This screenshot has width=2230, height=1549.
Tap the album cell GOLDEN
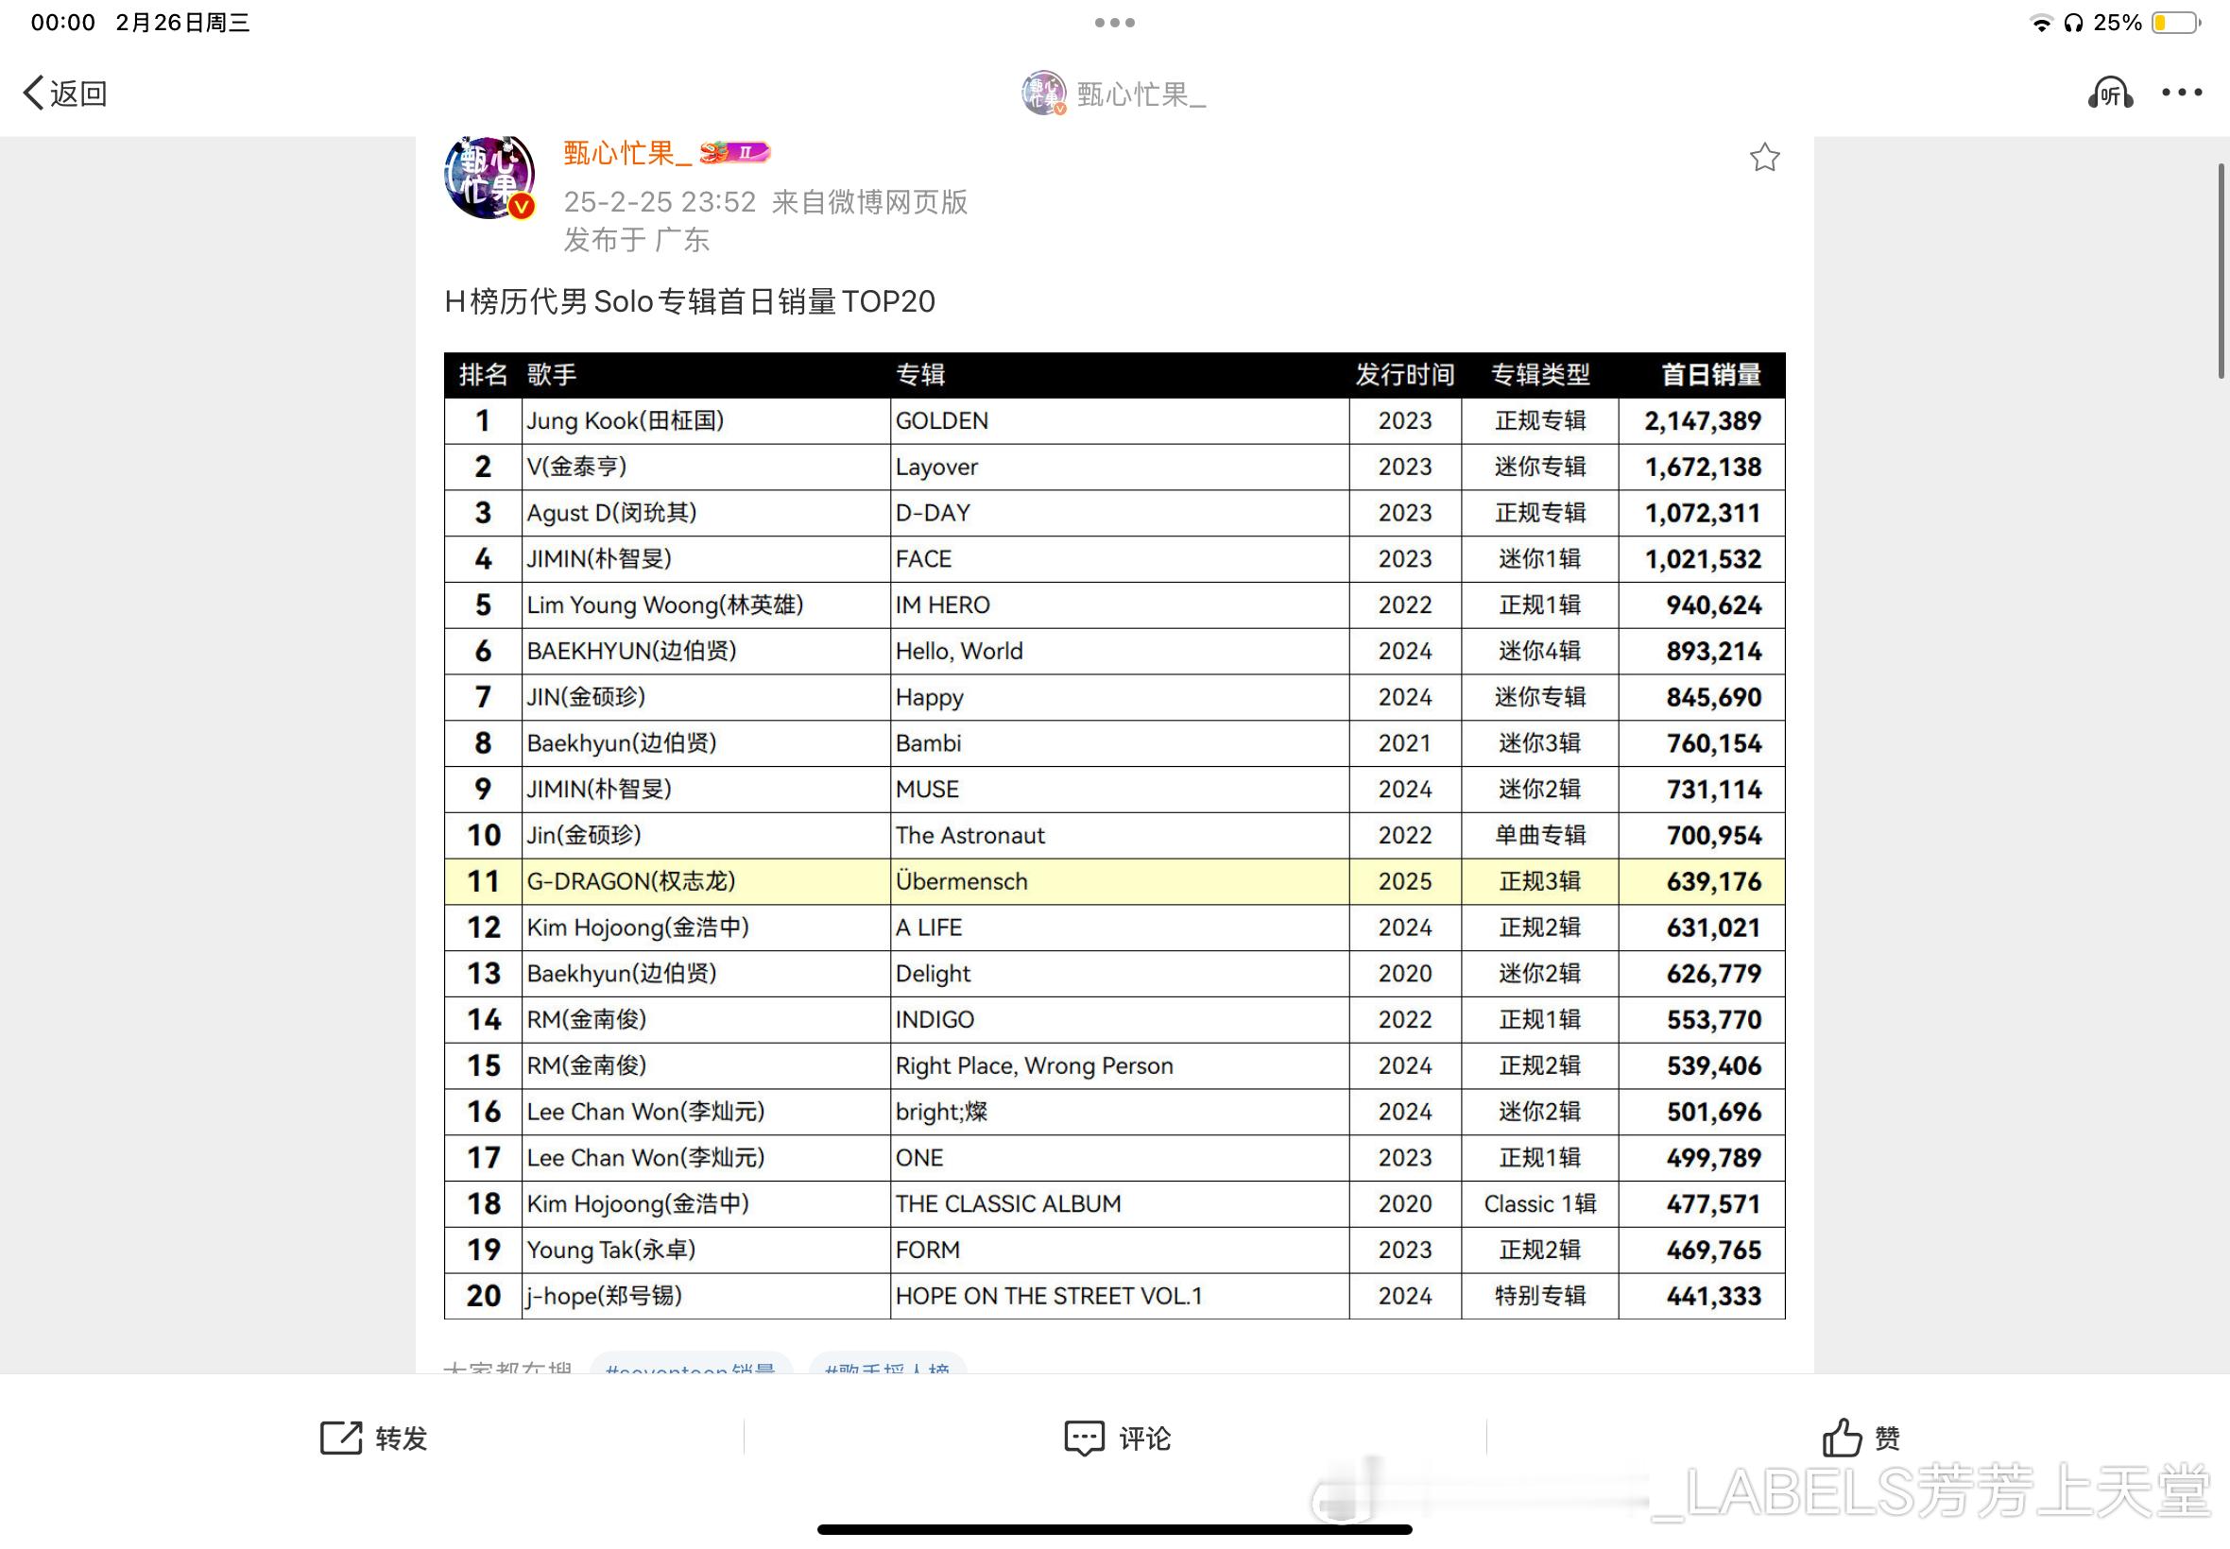coord(1120,420)
